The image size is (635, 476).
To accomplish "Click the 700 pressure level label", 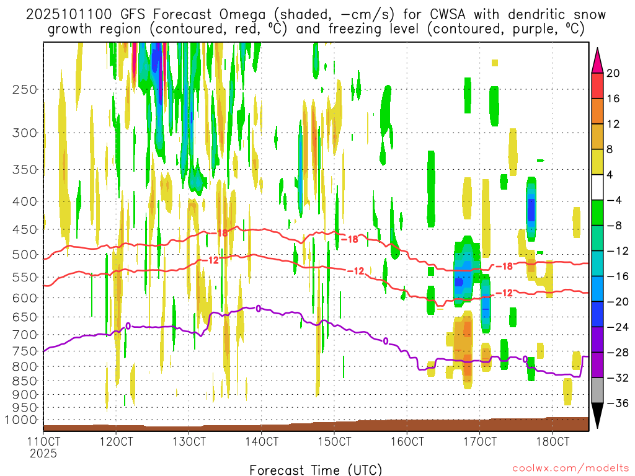I will (x=25, y=335).
